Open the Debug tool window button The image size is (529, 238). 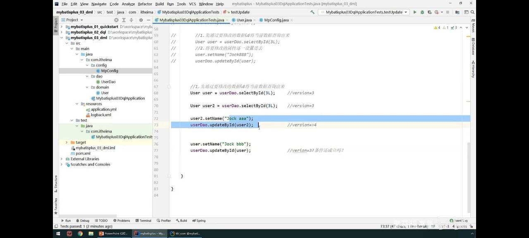[82, 221]
